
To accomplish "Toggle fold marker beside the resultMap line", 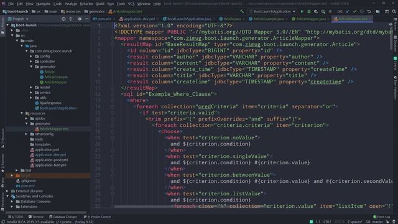I will click(112, 44).
